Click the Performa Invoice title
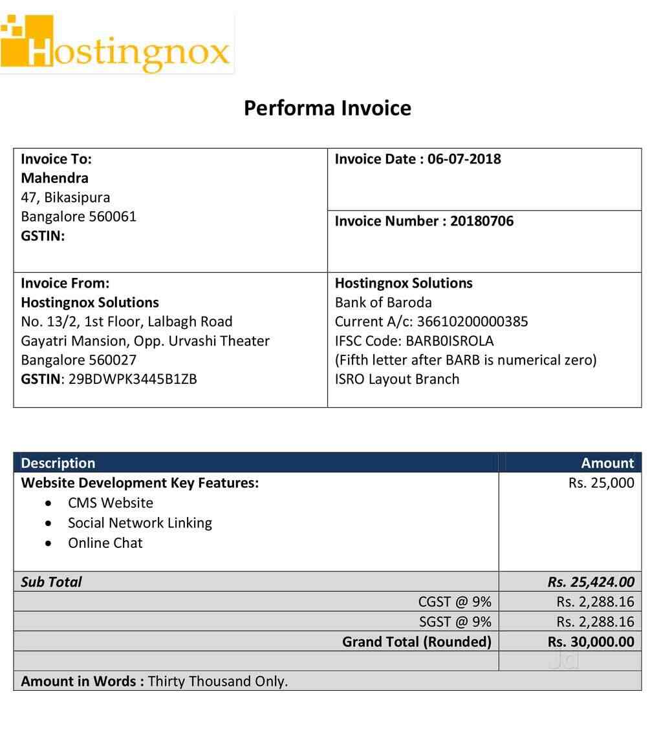 (327, 108)
